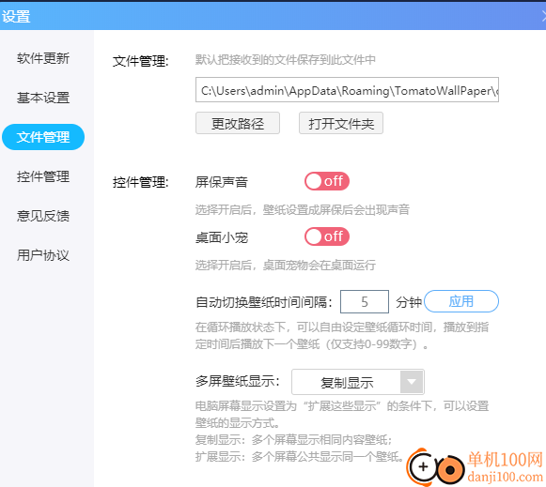Select the 文件管理 sidebar item
The image size is (546, 487).
[x=43, y=137]
